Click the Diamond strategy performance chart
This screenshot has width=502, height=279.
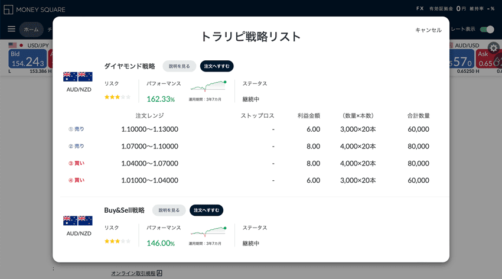coord(208,86)
